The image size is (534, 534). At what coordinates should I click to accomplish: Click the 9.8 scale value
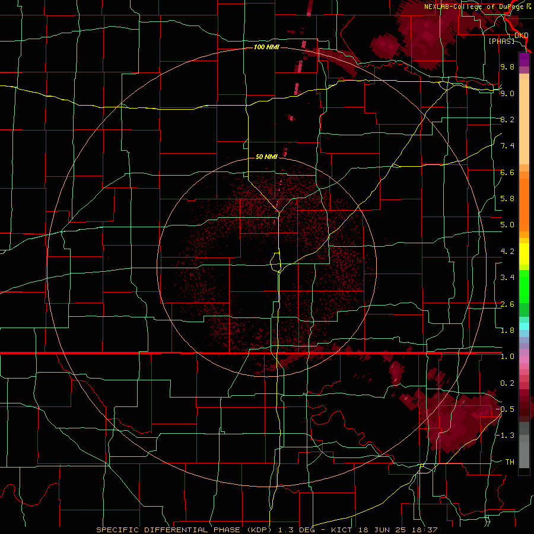(507, 66)
